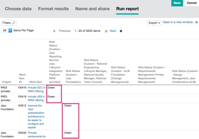Screen dimensions: 199x139
Task: Open work item Include DCC in RRDI offering
Action: coord(37,89)
